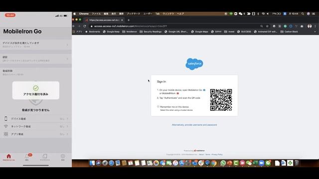Image resolution: width=319 pixels, height=179 pixels.
Task: Open Safari from the Dock
Action: [111, 163]
